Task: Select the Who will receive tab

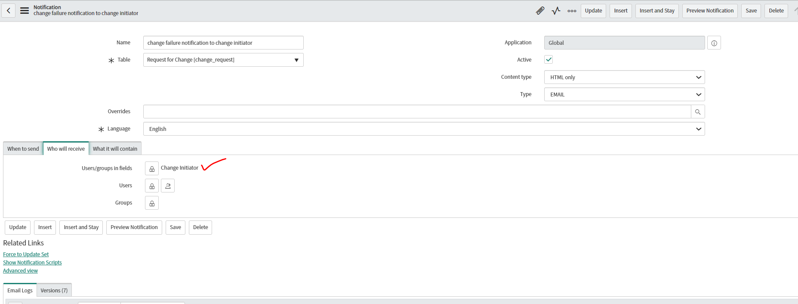Action: coord(66,149)
